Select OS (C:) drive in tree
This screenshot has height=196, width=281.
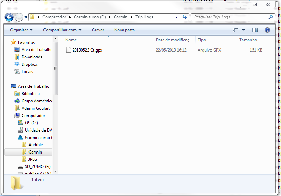[31, 123]
